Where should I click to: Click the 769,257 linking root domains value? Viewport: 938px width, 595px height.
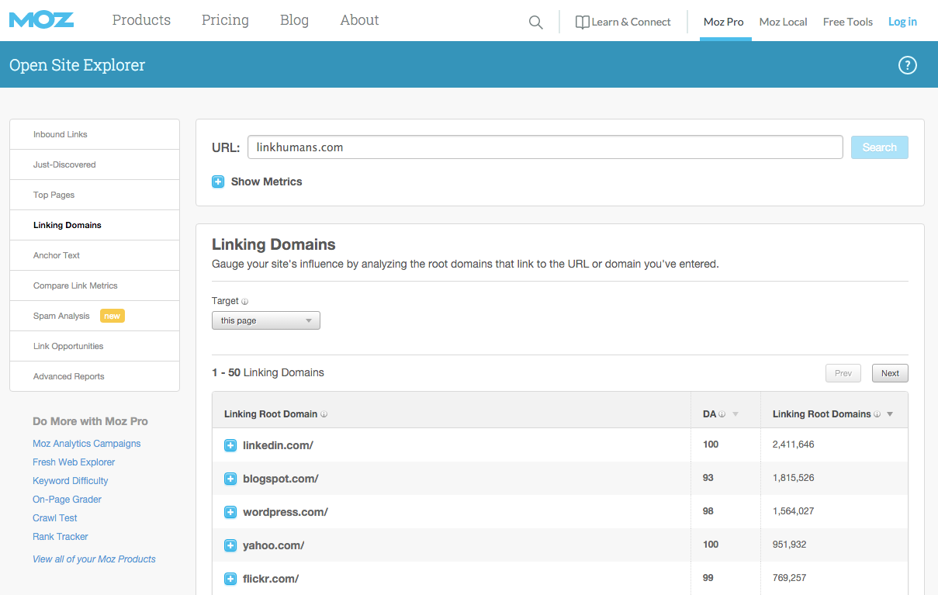click(x=790, y=578)
